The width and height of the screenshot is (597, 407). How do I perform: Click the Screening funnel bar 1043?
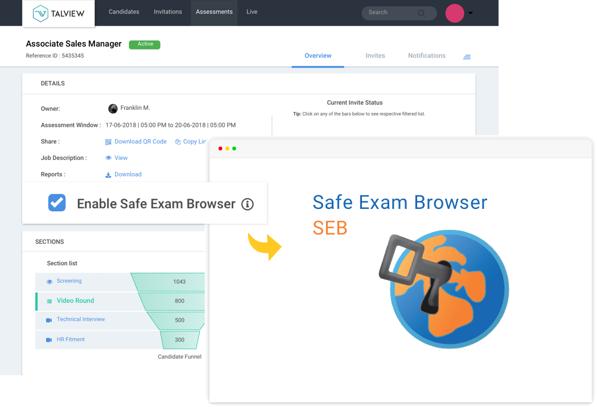coord(168,282)
